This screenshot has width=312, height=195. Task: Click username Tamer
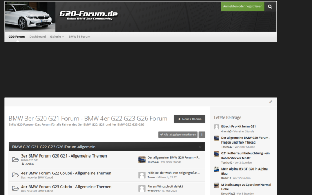151,177
